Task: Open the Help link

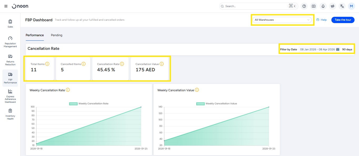Action: click(321, 20)
